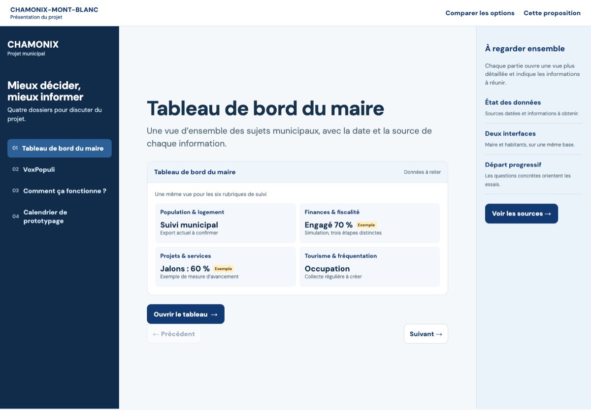Click Mieux décider, mieux informer heading
Screen dimensions: 591x410
(x=45, y=91)
